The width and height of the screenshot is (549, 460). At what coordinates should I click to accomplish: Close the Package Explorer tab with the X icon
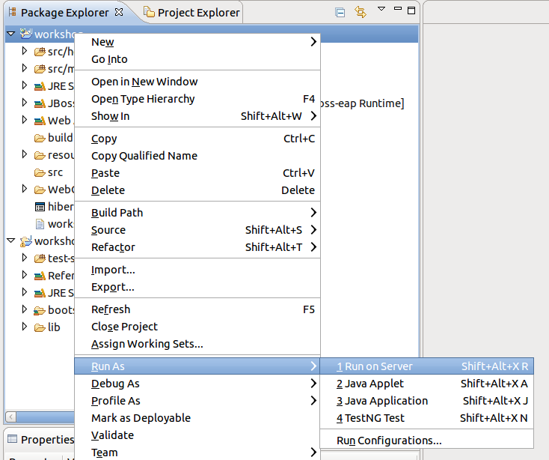(x=118, y=12)
